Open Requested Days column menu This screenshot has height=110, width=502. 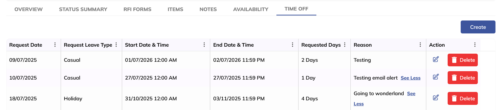coord(345,45)
